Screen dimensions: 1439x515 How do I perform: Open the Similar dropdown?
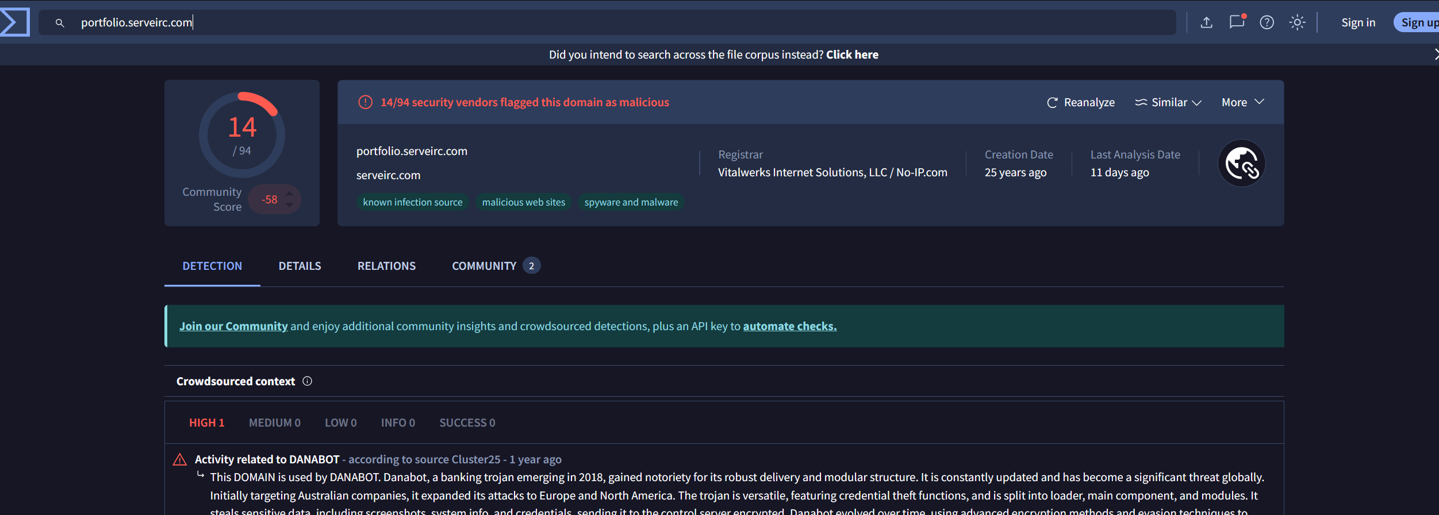(x=1168, y=102)
